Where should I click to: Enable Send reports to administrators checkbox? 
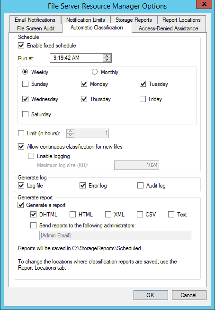click(33, 225)
